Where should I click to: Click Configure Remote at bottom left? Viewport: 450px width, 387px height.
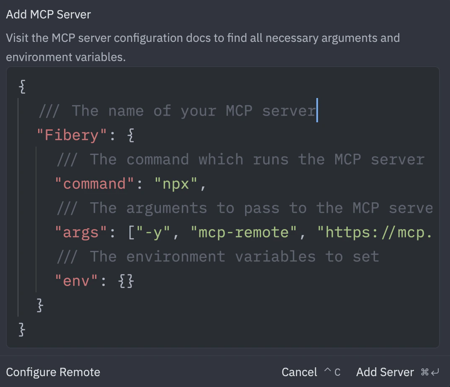tap(53, 372)
